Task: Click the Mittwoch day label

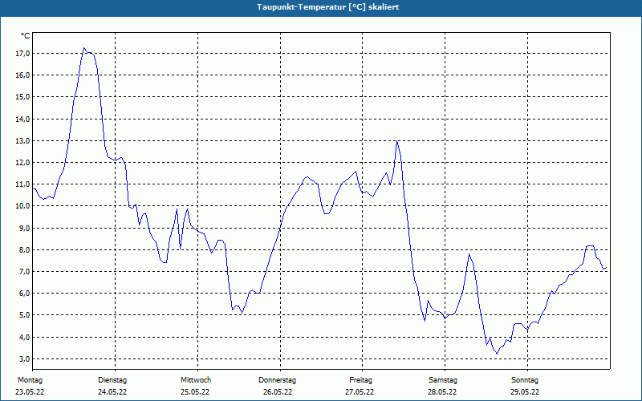Action: coord(196,380)
